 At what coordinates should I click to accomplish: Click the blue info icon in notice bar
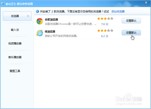(x=37, y=11)
